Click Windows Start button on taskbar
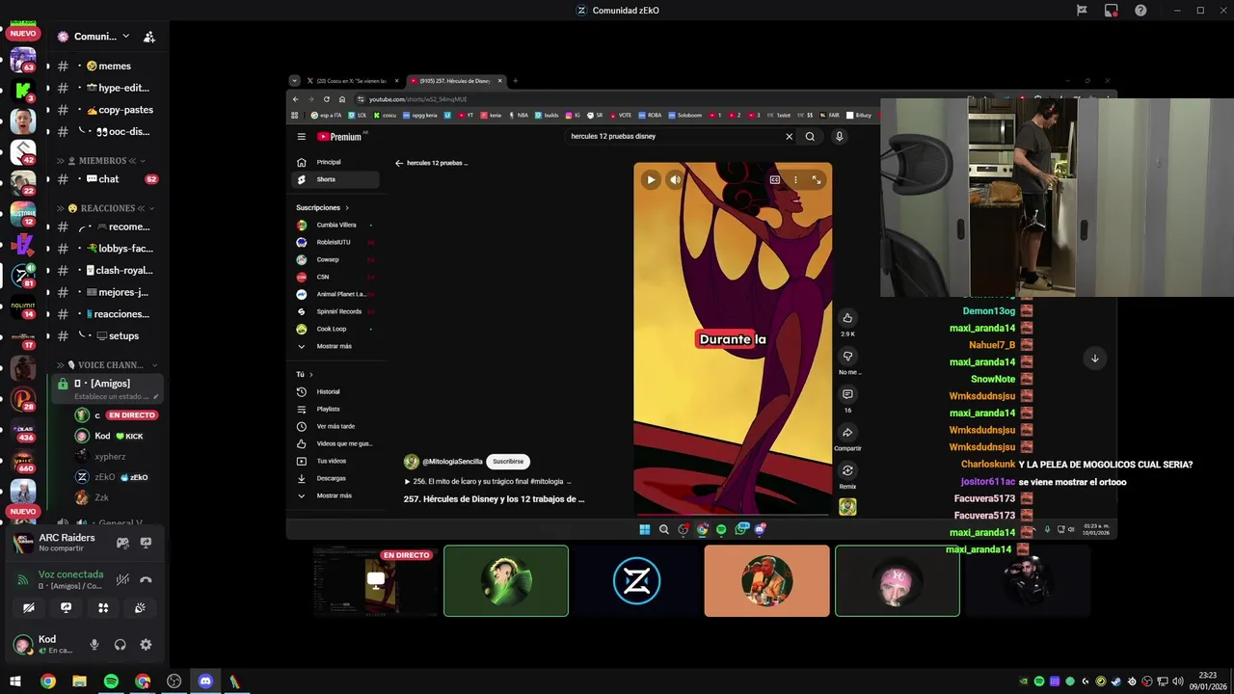 pyautogui.click(x=15, y=681)
